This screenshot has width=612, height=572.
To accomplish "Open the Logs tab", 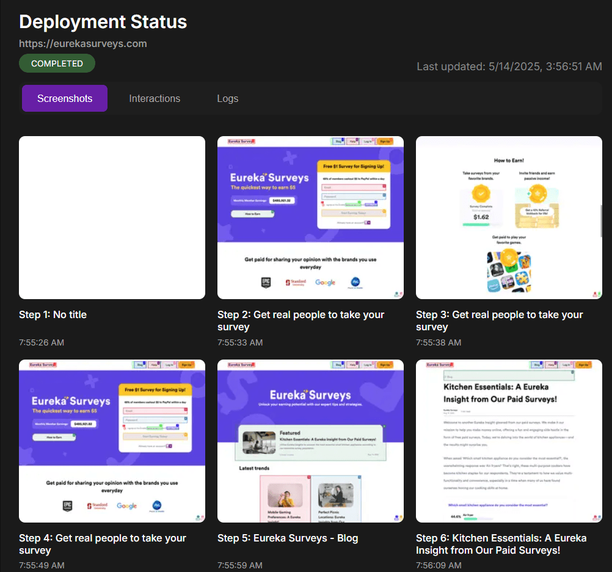I will (227, 98).
